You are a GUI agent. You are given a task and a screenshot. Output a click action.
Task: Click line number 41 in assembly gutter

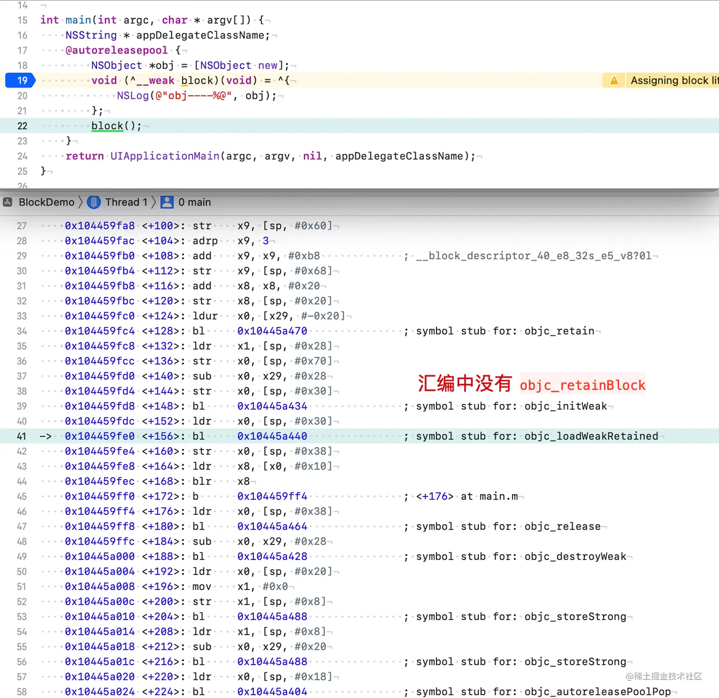[22, 436]
